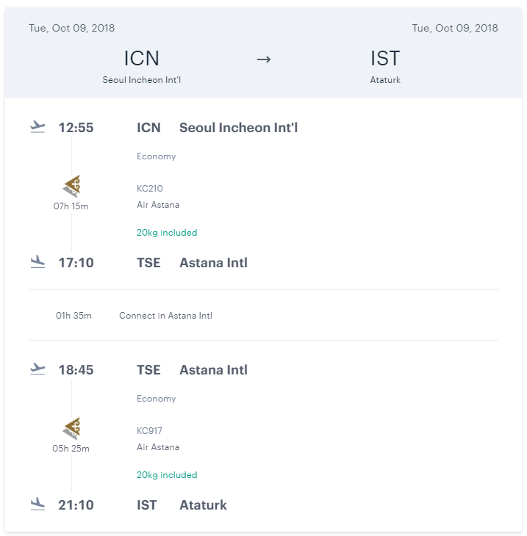Click the arrow between ICN and IST
Image resolution: width=527 pixels, height=536 pixels.
pyautogui.click(x=264, y=59)
